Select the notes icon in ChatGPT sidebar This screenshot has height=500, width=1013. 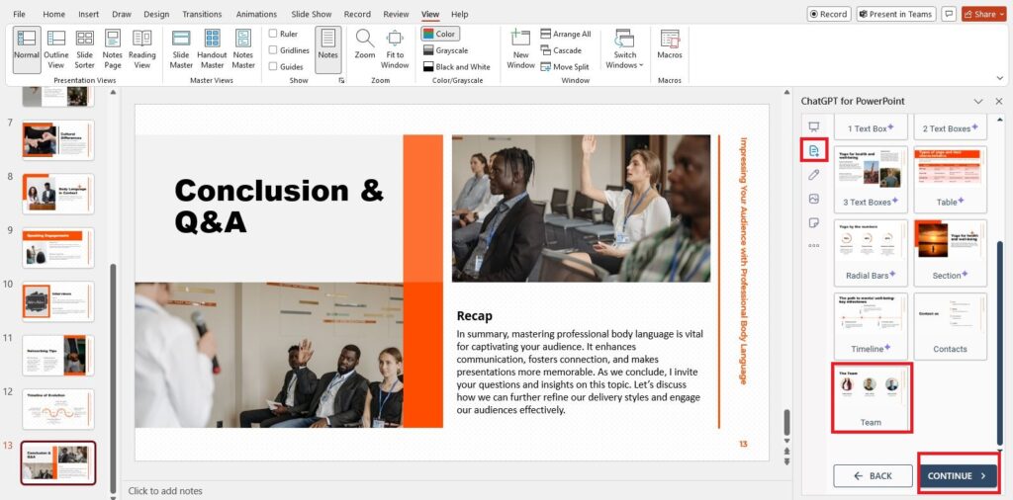pyautogui.click(x=813, y=222)
